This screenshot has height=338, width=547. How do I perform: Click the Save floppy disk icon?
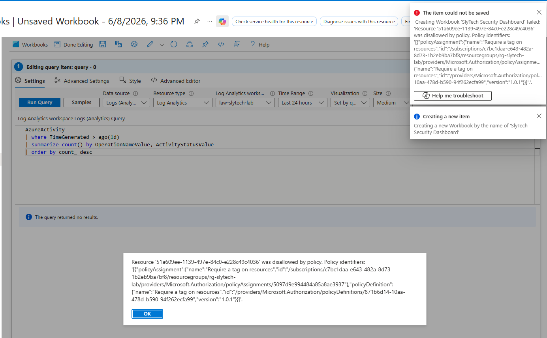coord(103,44)
